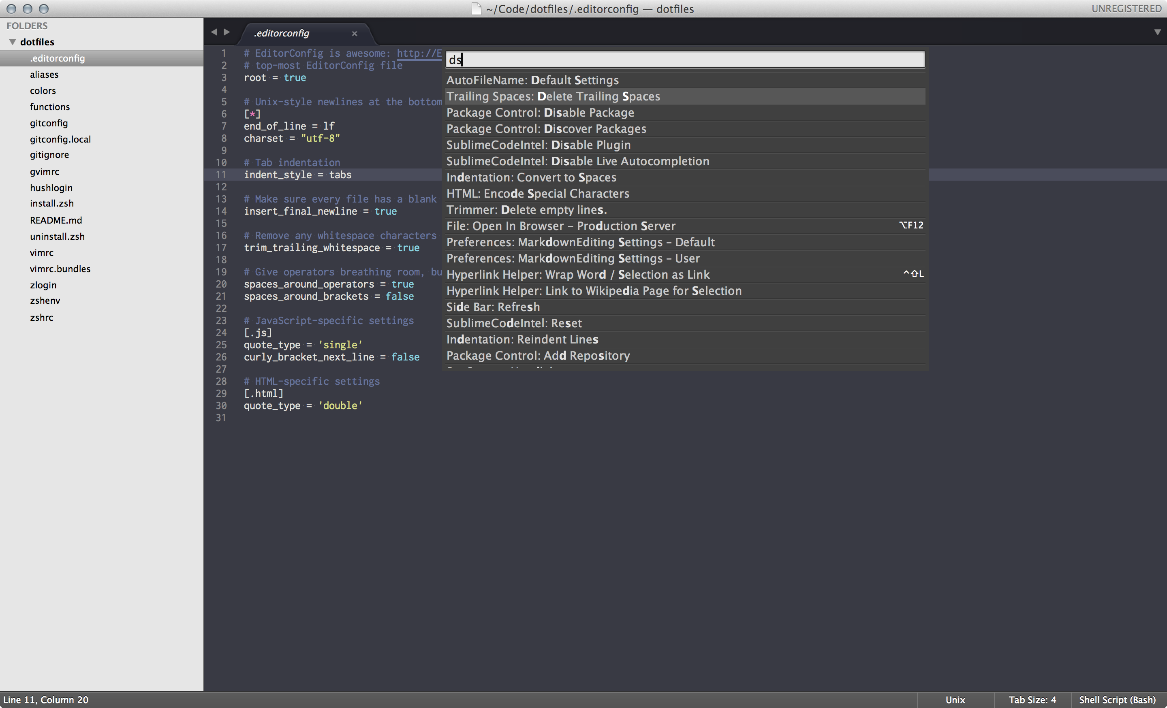
Task: Click the indent_style = tabs line
Action: pyautogui.click(x=297, y=175)
